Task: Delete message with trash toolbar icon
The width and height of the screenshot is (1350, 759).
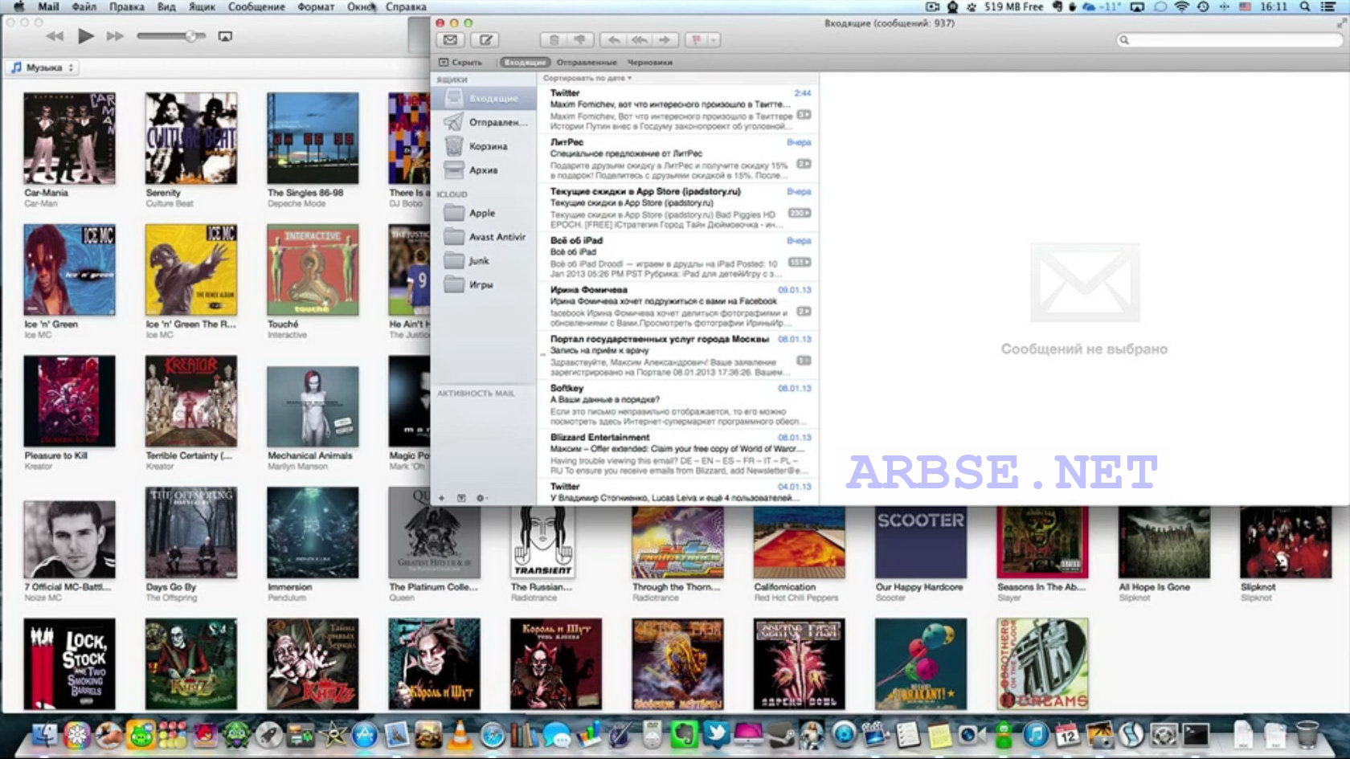Action: 554,39
